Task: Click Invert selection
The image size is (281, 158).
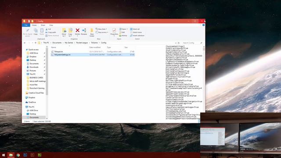Action: pos(137,36)
